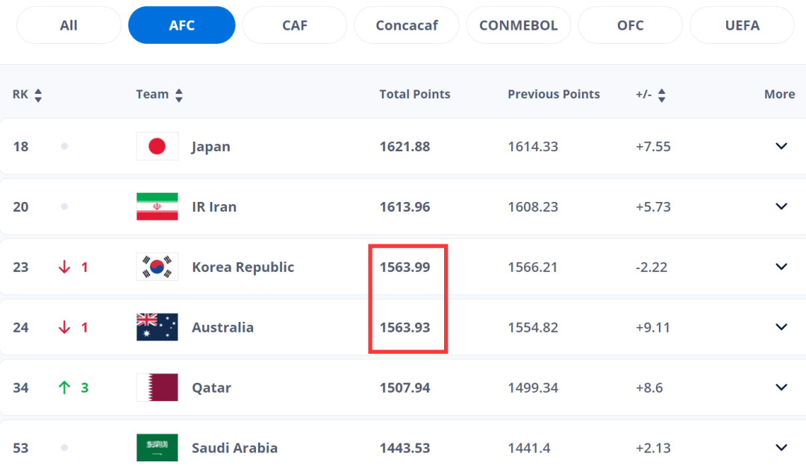The width and height of the screenshot is (806, 471).
Task: Expand the Qatar row chevron
Action: point(781,388)
